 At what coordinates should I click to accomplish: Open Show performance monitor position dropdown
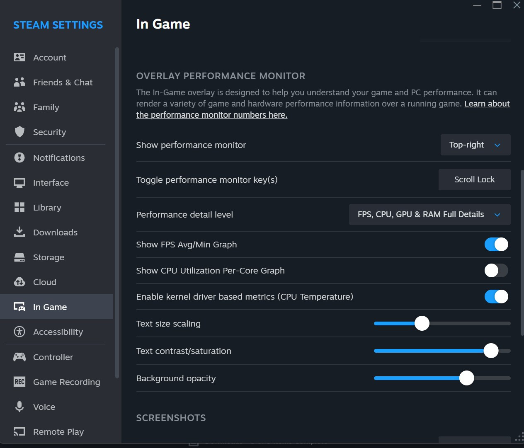coord(475,145)
